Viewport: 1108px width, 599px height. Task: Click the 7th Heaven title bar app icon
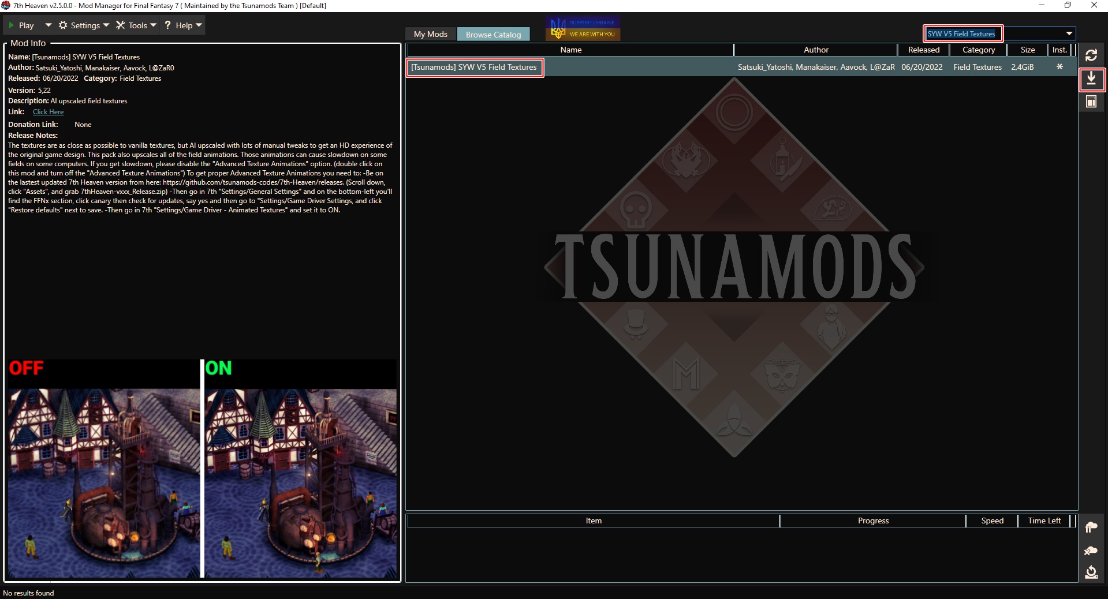coord(6,6)
